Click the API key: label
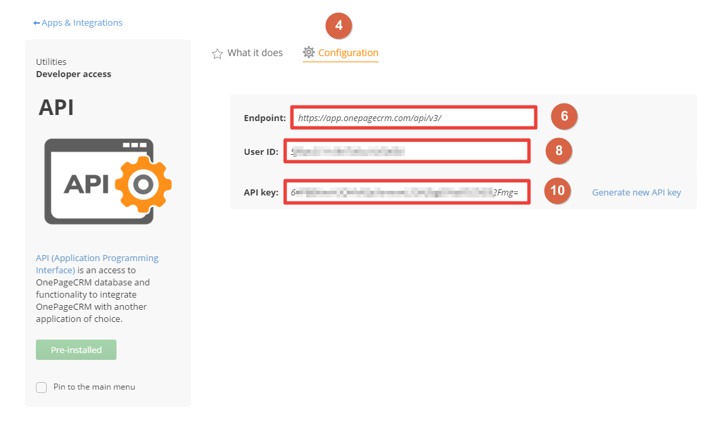724x439 pixels. point(261,192)
